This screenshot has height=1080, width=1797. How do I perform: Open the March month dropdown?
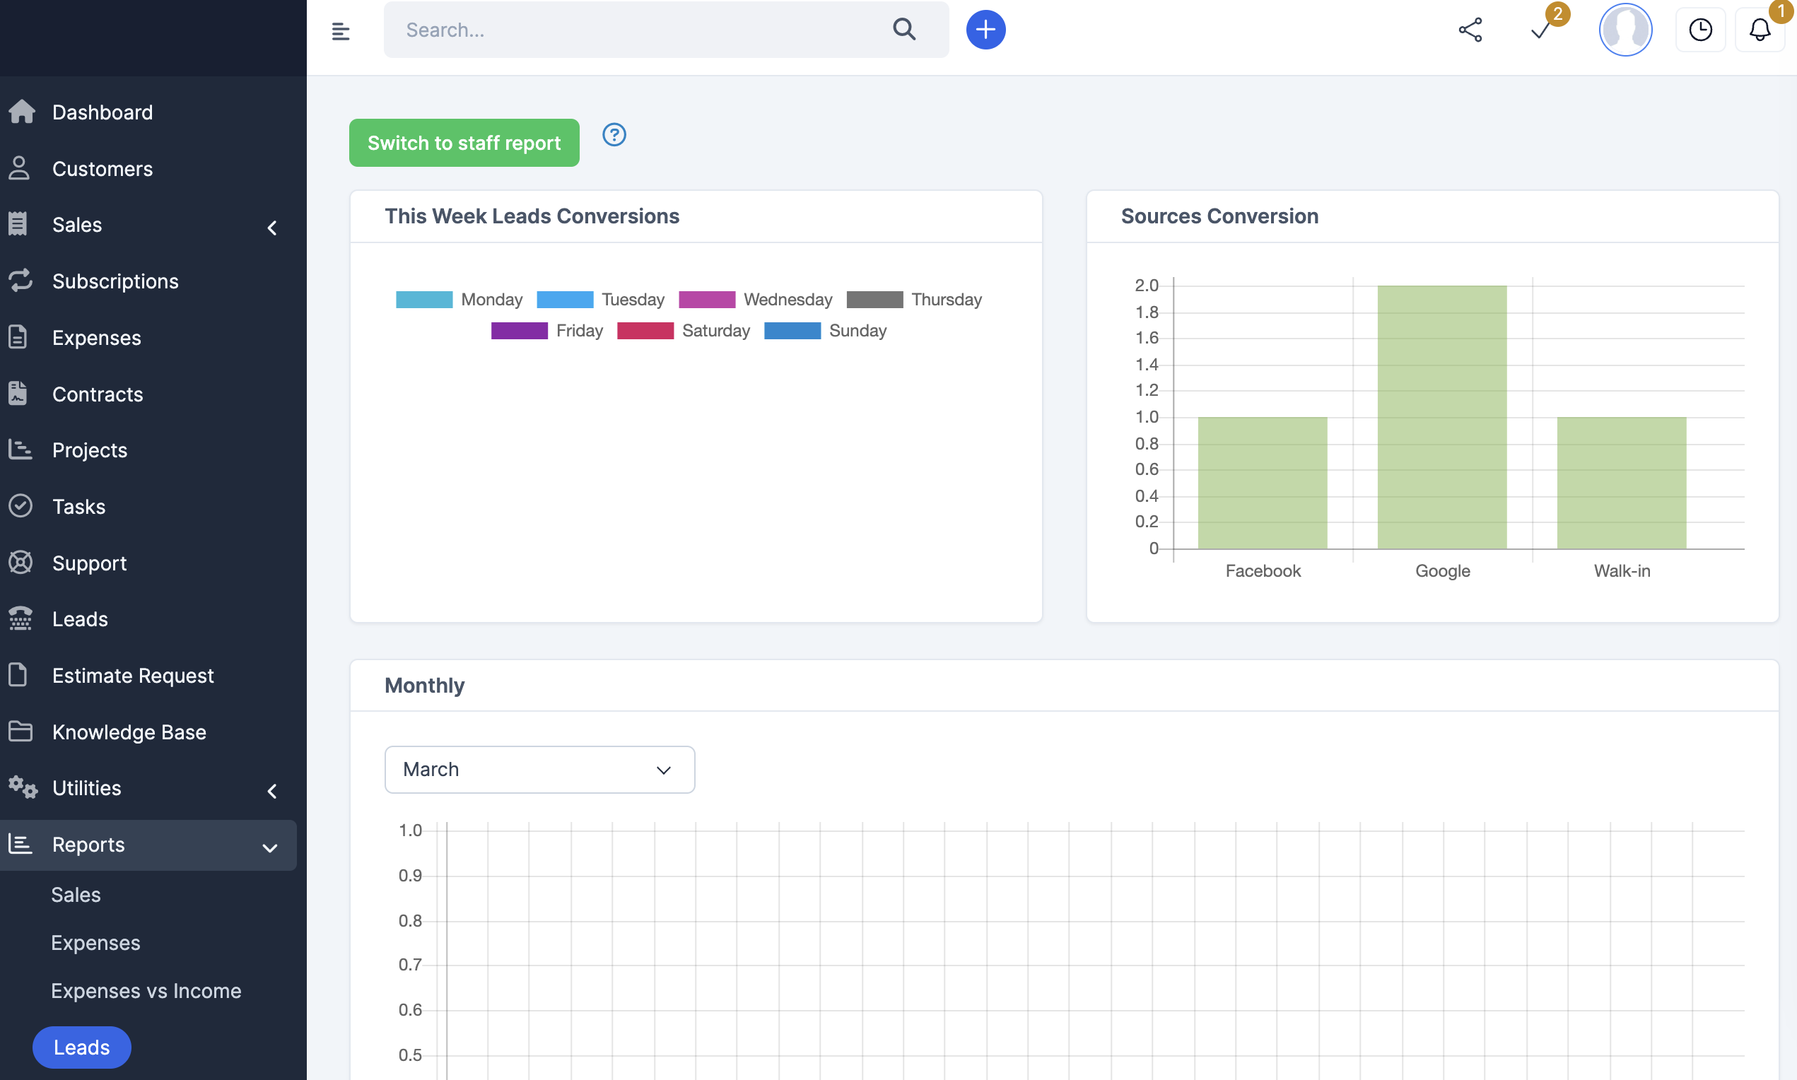[x=539, y=769]
